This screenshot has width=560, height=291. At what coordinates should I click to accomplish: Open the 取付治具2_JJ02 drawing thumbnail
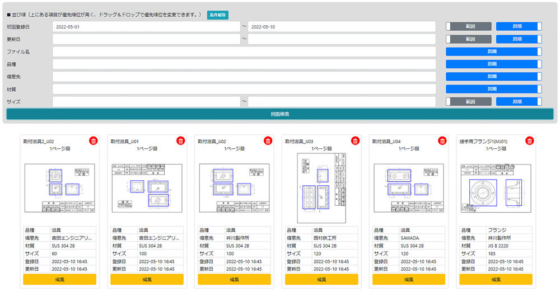point(60,188)
